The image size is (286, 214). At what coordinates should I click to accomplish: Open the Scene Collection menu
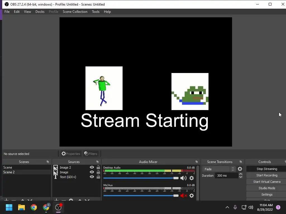click(75, 12)
